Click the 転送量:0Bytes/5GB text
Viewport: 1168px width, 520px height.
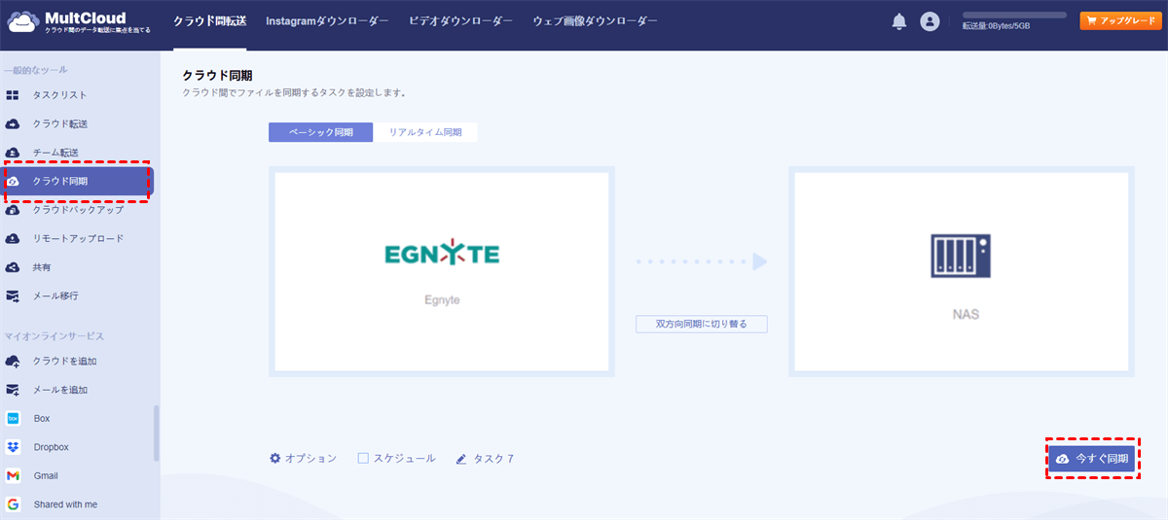coord(996,26)
